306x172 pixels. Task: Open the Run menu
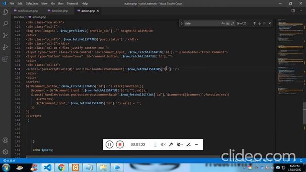click(61, 3)
